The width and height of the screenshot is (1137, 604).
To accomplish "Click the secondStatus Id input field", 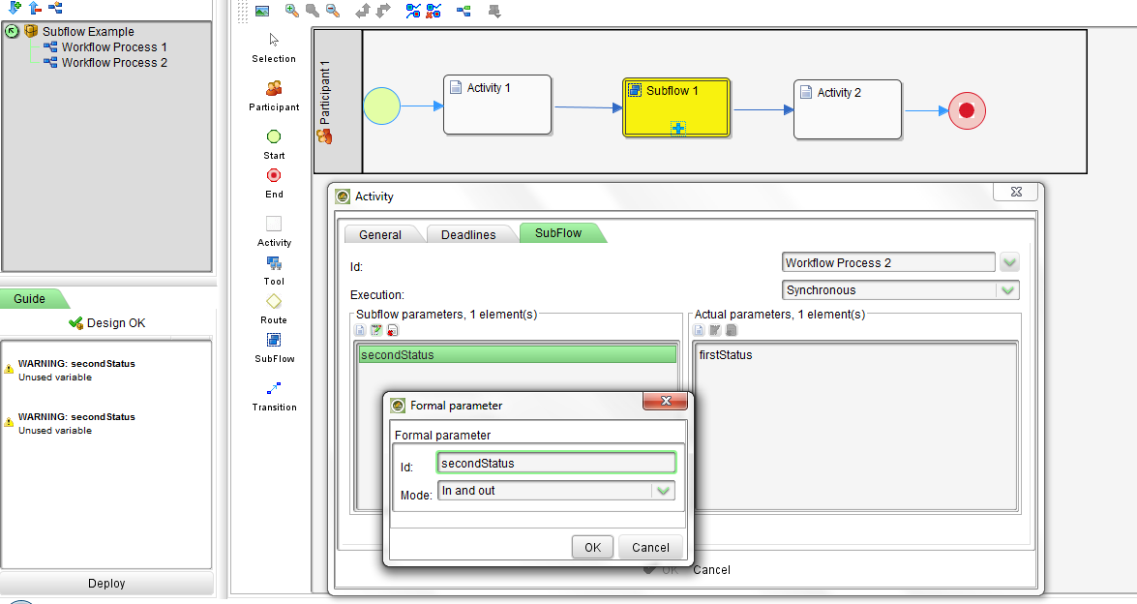I will (555, 464).
